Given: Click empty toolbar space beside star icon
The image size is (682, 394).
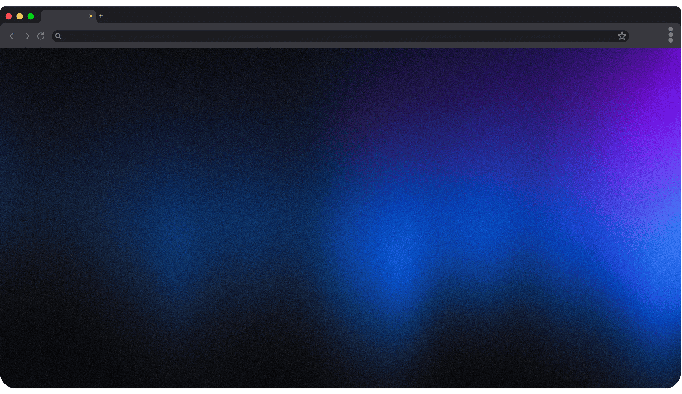Looking at the screenshot, I should tap(646, 36).
